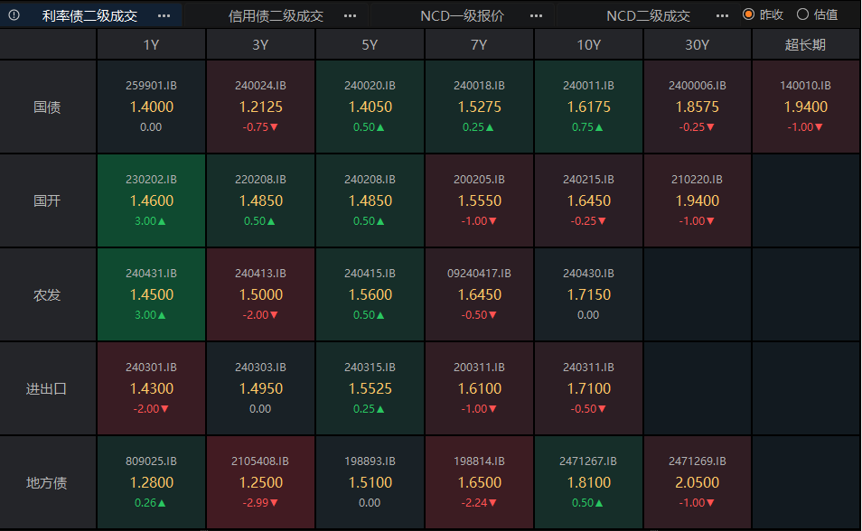The height and width of the screenshot is (531, 862).
Task: Open the NCD二级成交 tab
Action: [648, 16]
